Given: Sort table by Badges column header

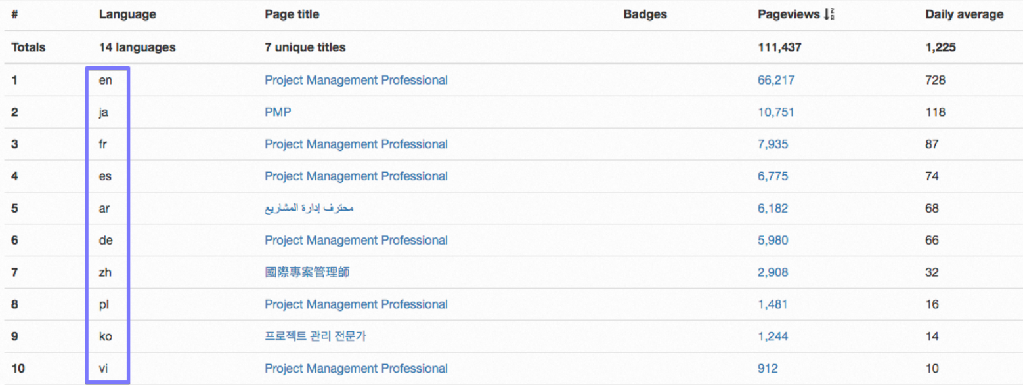Looking at the screenshot, I should click(x=645, y=14).
